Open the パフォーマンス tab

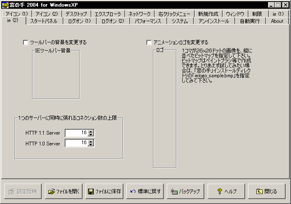point(148,21)
